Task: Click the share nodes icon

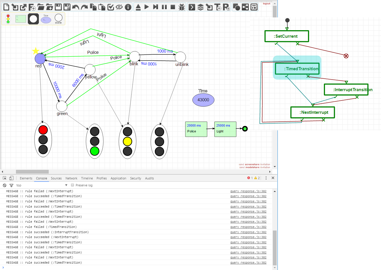Action: point(245,7)
